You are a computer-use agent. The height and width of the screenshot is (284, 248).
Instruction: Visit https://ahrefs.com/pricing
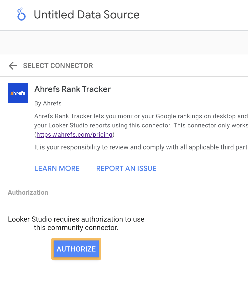74,134
